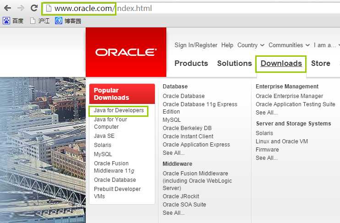Screen dimensions: 340x223
Task: Click the city skyline banner image
Action: (x=43, y=150)
